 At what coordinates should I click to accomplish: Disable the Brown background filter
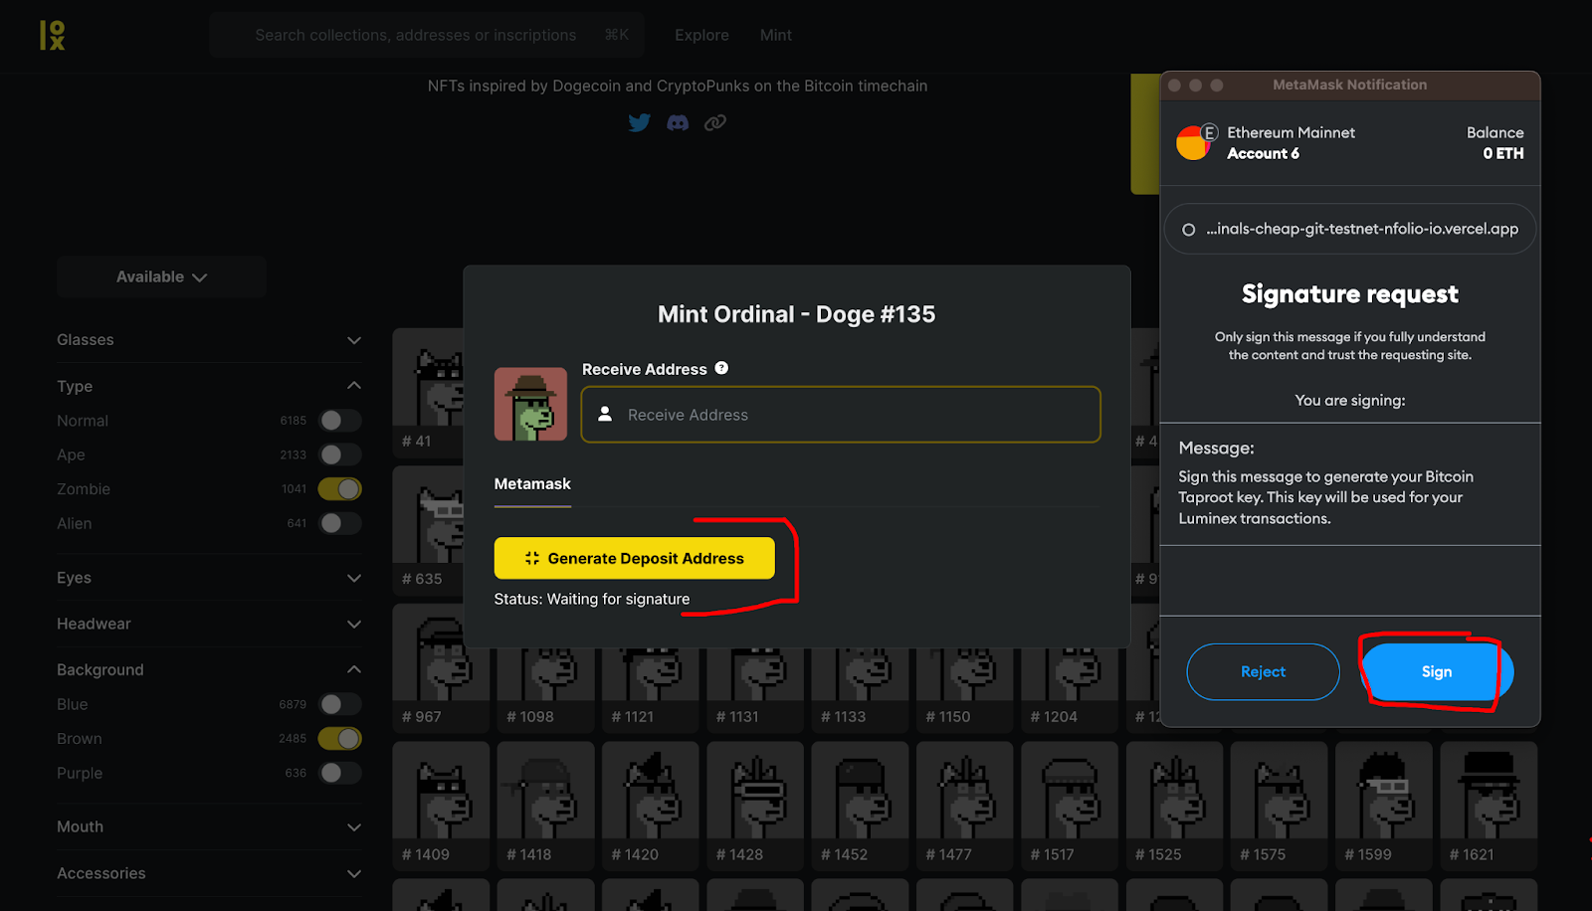(x=339, y=739)
